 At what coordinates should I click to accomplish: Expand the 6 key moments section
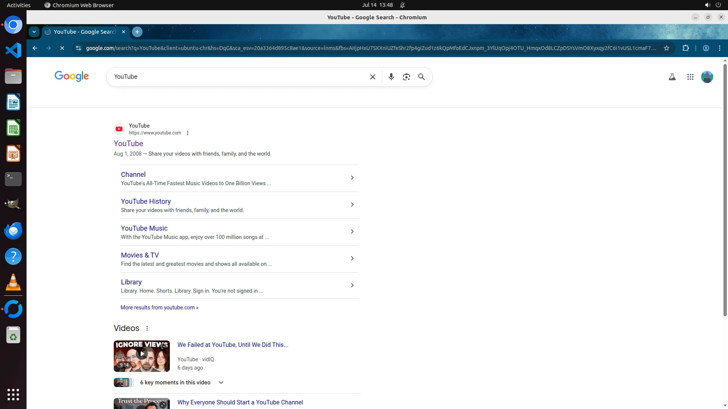(x=221, y=382)
